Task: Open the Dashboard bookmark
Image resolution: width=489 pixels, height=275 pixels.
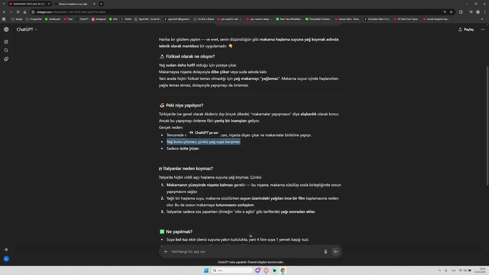Action: pyautogui.click(x=52, y=19)
